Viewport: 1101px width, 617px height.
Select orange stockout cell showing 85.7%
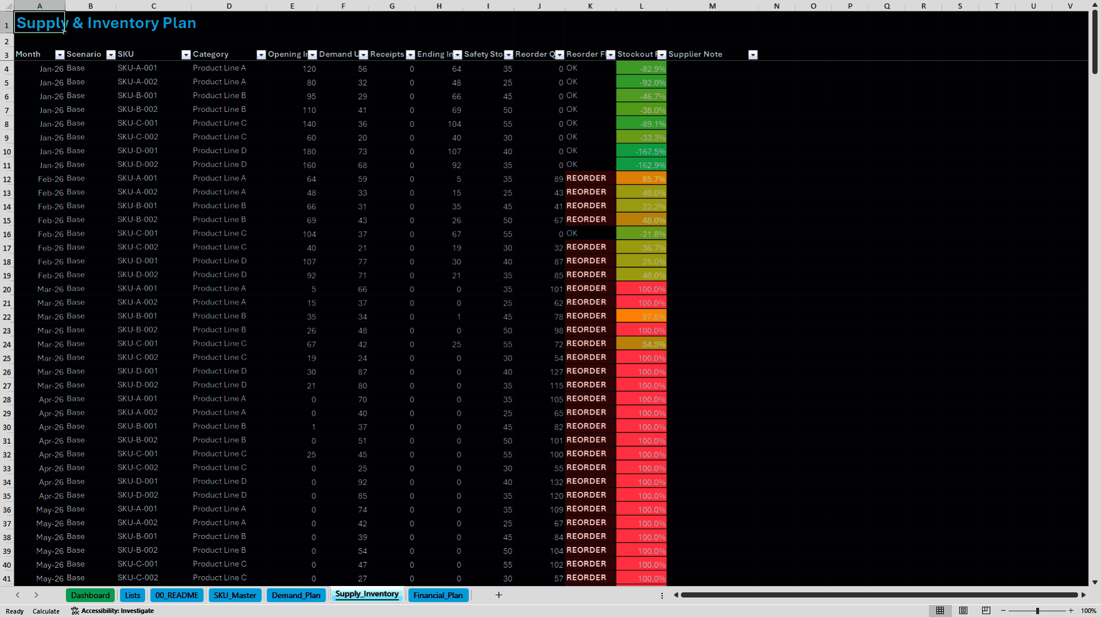(x=641, y=179)
